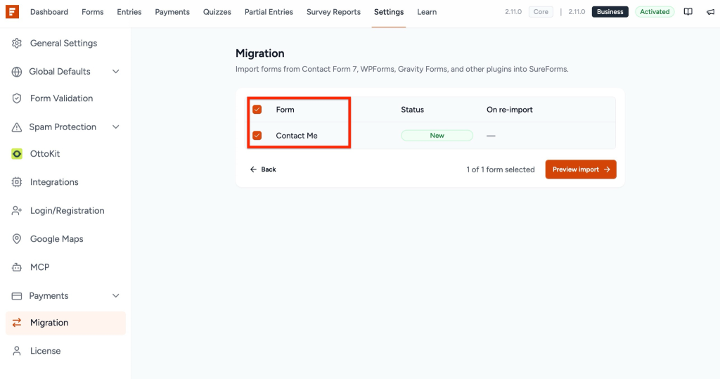
Task: Click the Back link
Action: click(263, 169)
